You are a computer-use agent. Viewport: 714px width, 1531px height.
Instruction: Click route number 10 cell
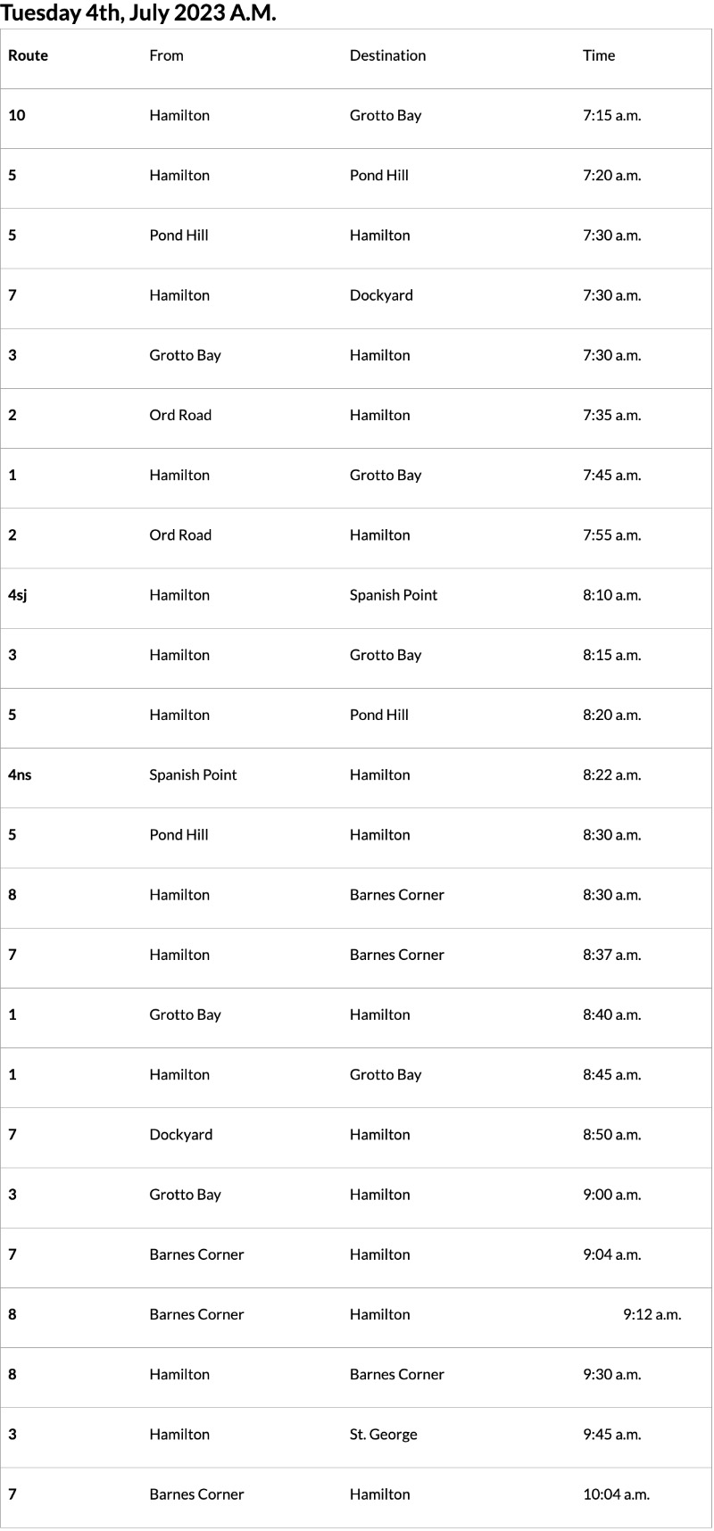tap(17, 115)
